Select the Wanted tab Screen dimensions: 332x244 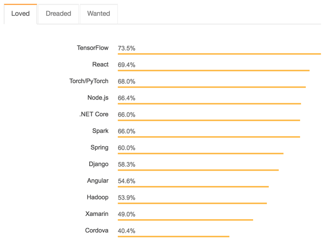98,14
